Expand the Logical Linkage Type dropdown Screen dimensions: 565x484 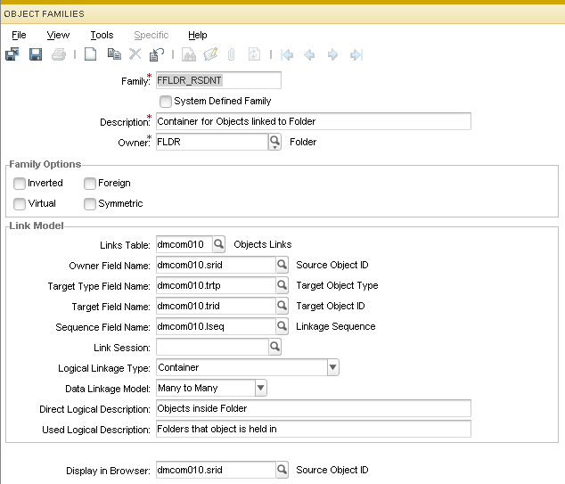[x=332, y=367]
